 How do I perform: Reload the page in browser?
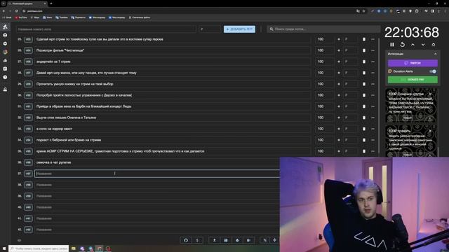(x=16, y=11)
